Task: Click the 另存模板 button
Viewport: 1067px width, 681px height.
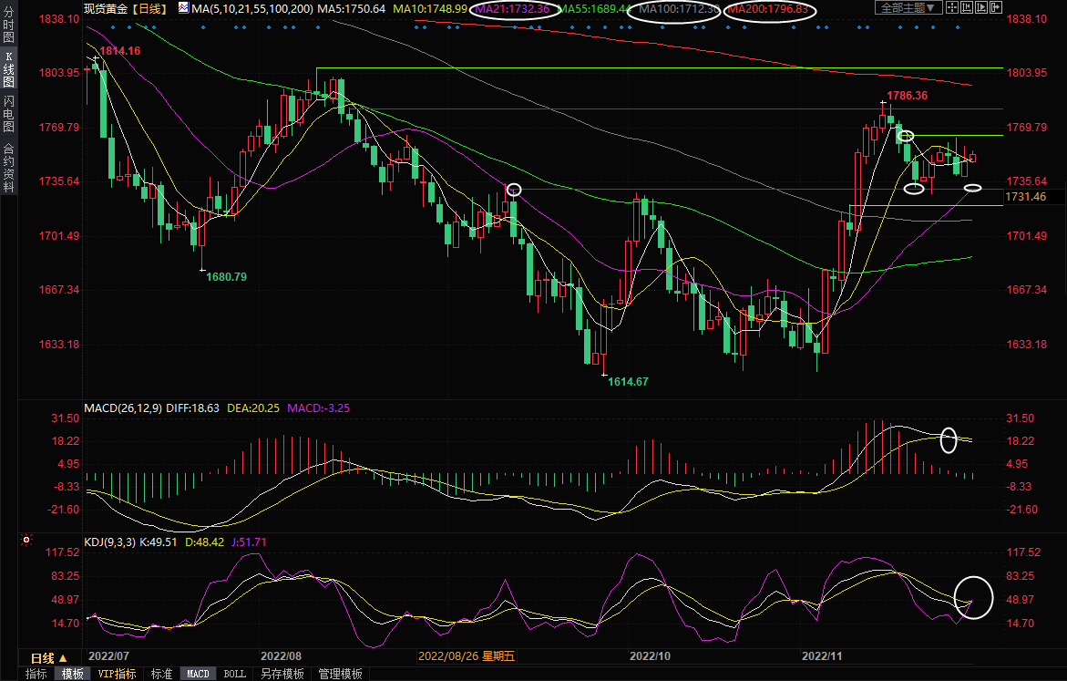Action: tap(282, 675)
